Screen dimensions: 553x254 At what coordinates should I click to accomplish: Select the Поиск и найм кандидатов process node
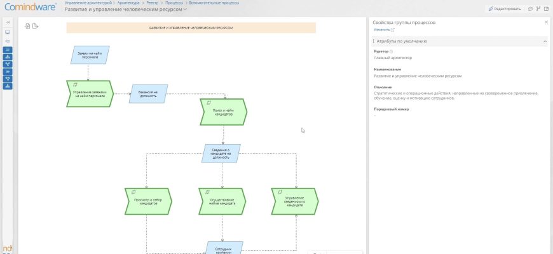point(223,112)
